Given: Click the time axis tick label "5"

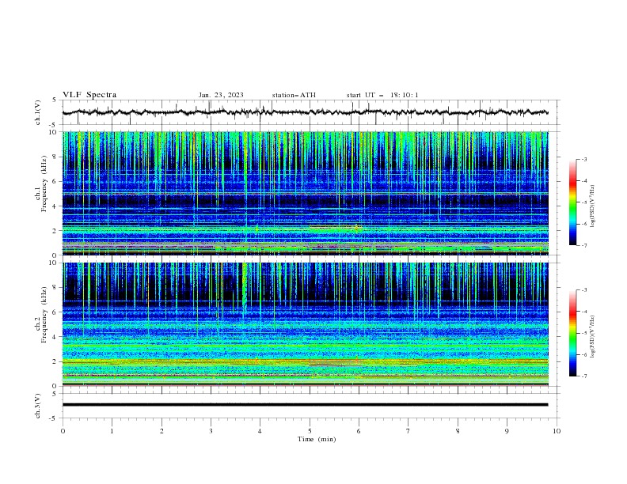Looking at the screenshot, I should pos(310,431).
